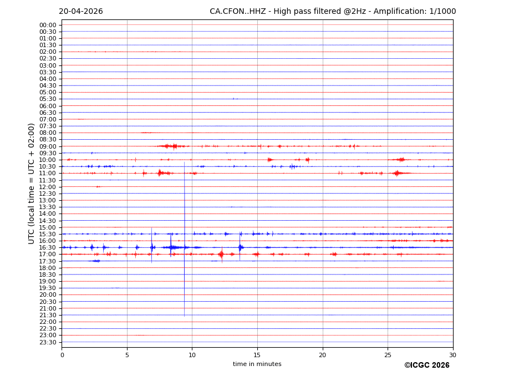Image resolution: width=514 pixels, height=386 pixels.
Task: Click x-axis tick label 15
Action: tap(257, 355)
